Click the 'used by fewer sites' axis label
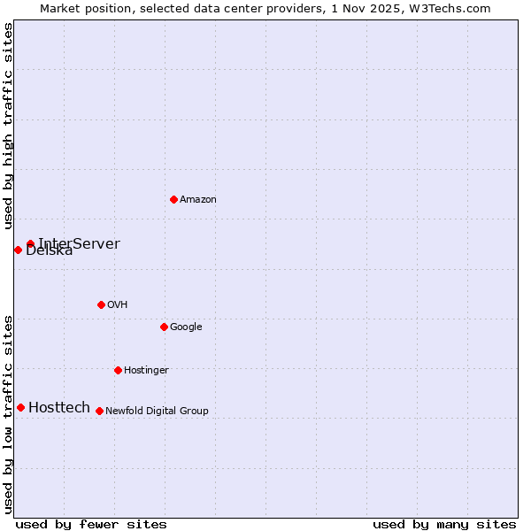531x531 pixels. [x=91, y=525]
